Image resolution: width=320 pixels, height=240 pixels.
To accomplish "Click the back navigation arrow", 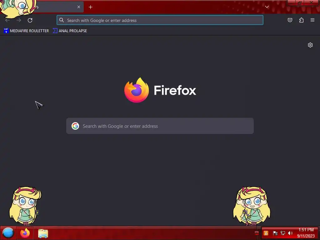I will 7,20.
